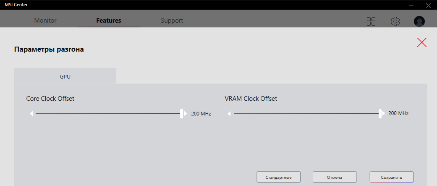Viewport: 437px width, 186px height.
Task: Decrease VRAM Clock Offset with left arrow
Action: click(229, 114)
